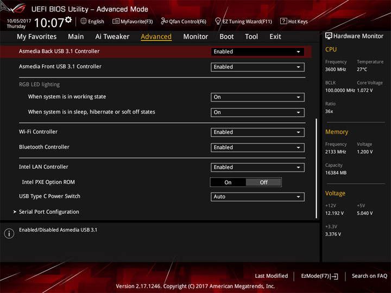Click the MyFavorite list icon

click(x=116, y=21)
